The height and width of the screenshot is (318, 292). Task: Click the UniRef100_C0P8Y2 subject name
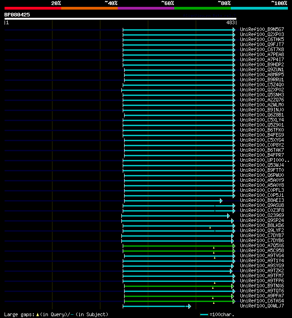pyautogui.click(x=262, y=145)
